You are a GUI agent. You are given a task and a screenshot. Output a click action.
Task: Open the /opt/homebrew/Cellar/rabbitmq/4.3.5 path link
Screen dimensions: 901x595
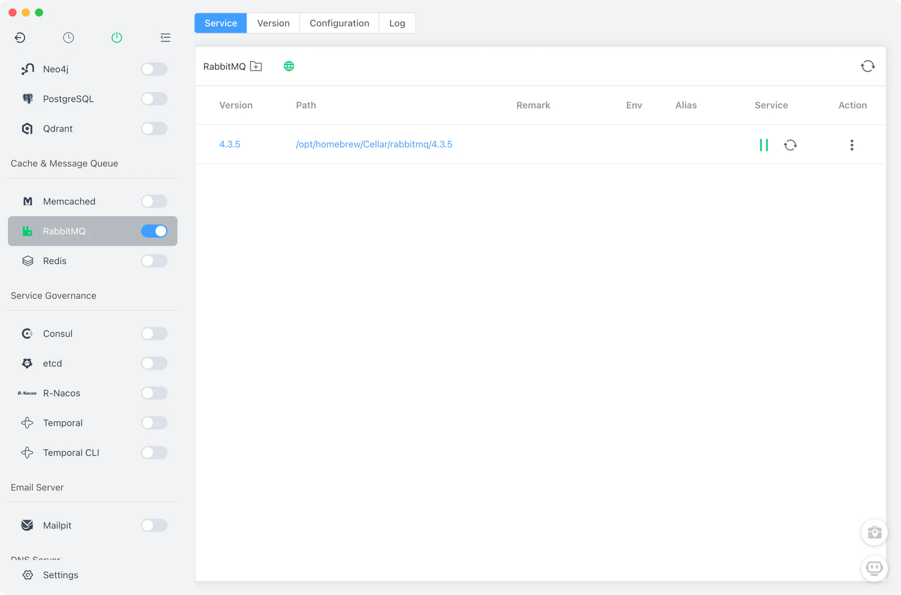tap(374, 145)
